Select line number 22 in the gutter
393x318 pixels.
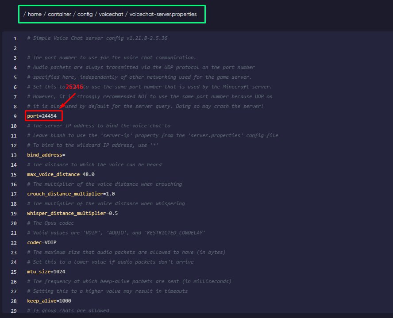tap(14, 242)
